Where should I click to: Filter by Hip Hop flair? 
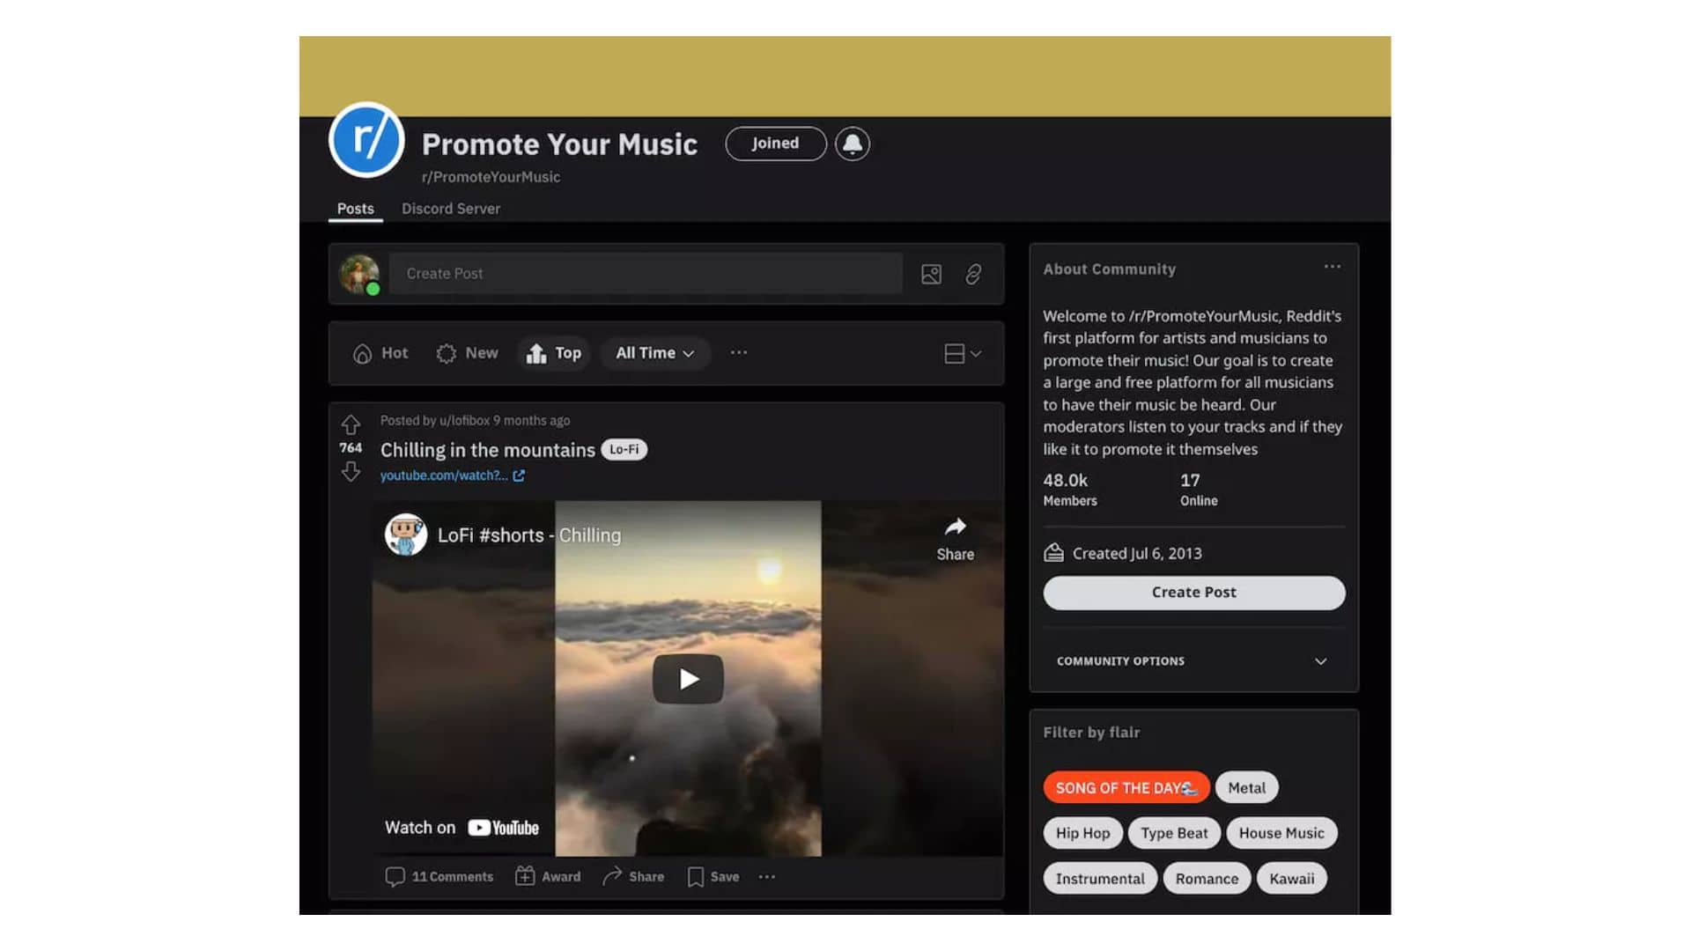pyautogui.click(x=1082, y=833)
